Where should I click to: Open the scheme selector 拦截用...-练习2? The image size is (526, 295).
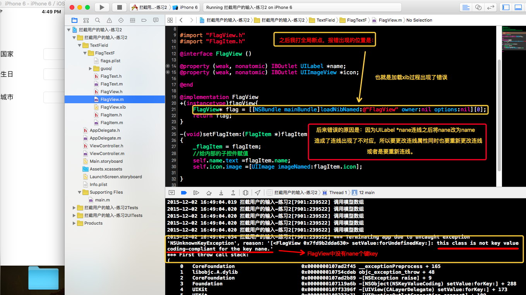click(x=149, y=7)
